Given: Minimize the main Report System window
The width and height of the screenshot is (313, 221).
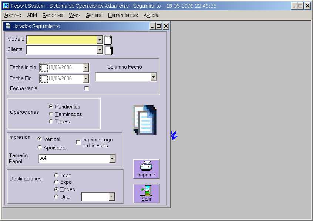Looking at the screenshot, I should [x=294, y=6].
